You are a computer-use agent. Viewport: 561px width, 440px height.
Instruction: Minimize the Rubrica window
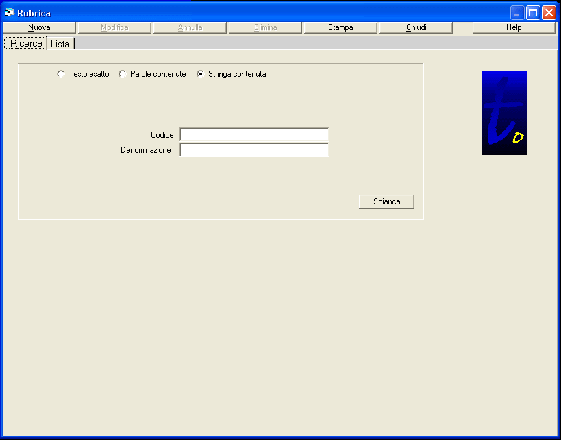coord(517,13)
